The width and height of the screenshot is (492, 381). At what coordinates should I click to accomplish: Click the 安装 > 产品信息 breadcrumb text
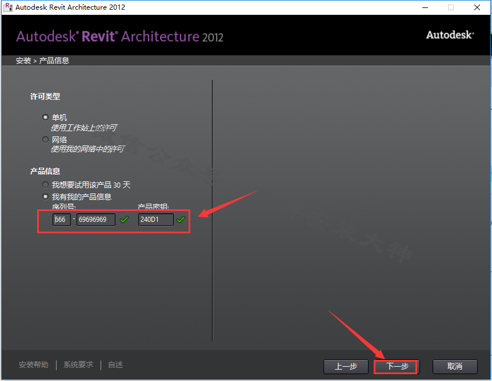[43, 60]
